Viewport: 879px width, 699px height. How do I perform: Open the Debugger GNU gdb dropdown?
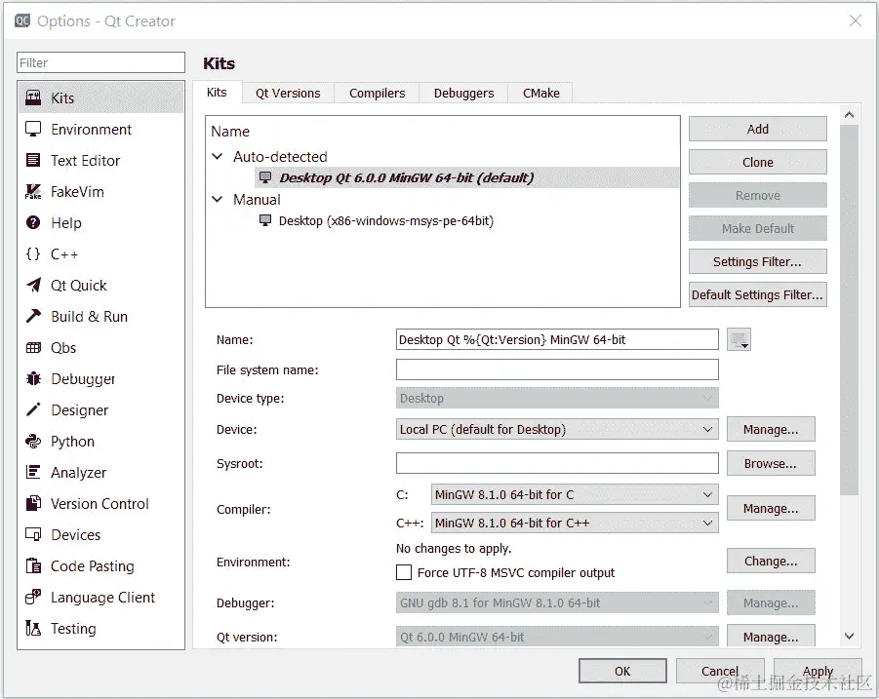point(557,603)
